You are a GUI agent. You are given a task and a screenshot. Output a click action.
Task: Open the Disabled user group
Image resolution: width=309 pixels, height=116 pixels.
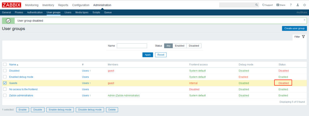(x=14, y=71)
